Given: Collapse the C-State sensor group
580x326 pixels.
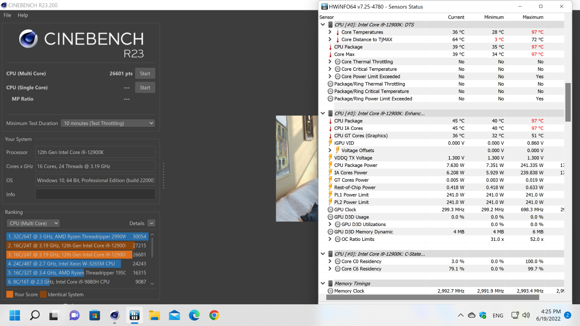Looking at the screenshot, I should (x=323, y=254).
